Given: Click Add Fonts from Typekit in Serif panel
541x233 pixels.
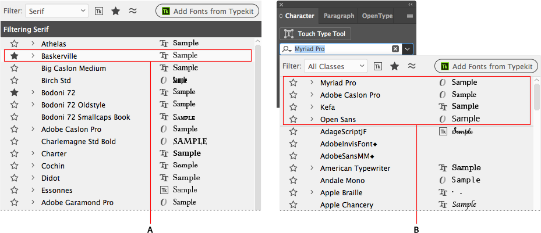Looking at the screenshot, I should click(x=207, y=11).
